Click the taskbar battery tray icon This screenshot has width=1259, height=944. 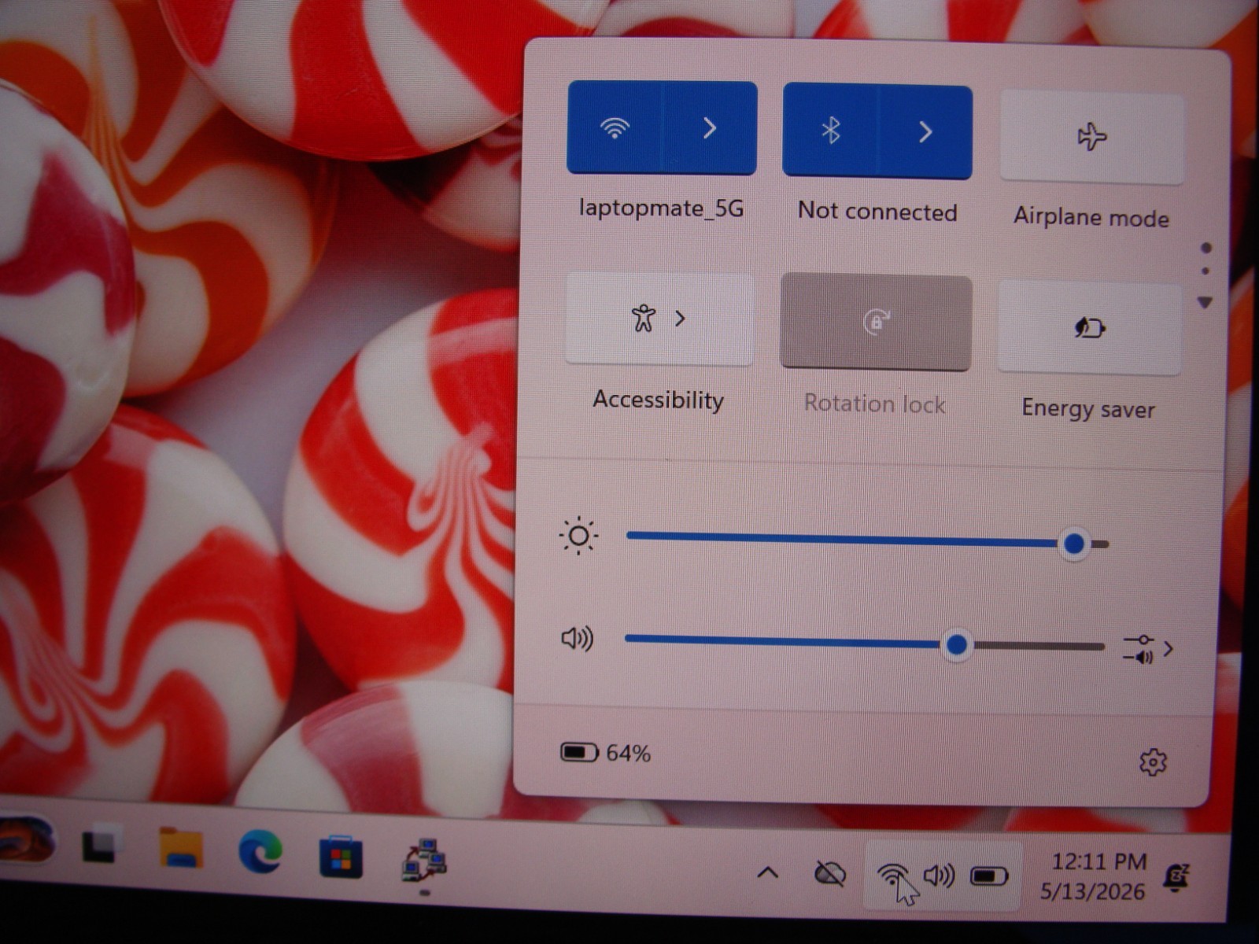[x=989, y=876]
